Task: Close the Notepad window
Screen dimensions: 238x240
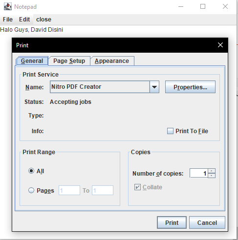Action: point(225,6)
